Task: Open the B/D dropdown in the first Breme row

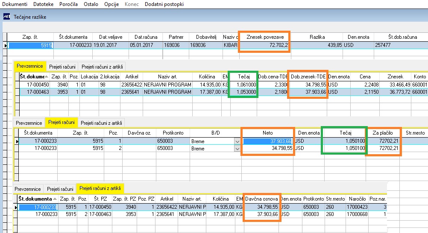Action: (237, 141)
